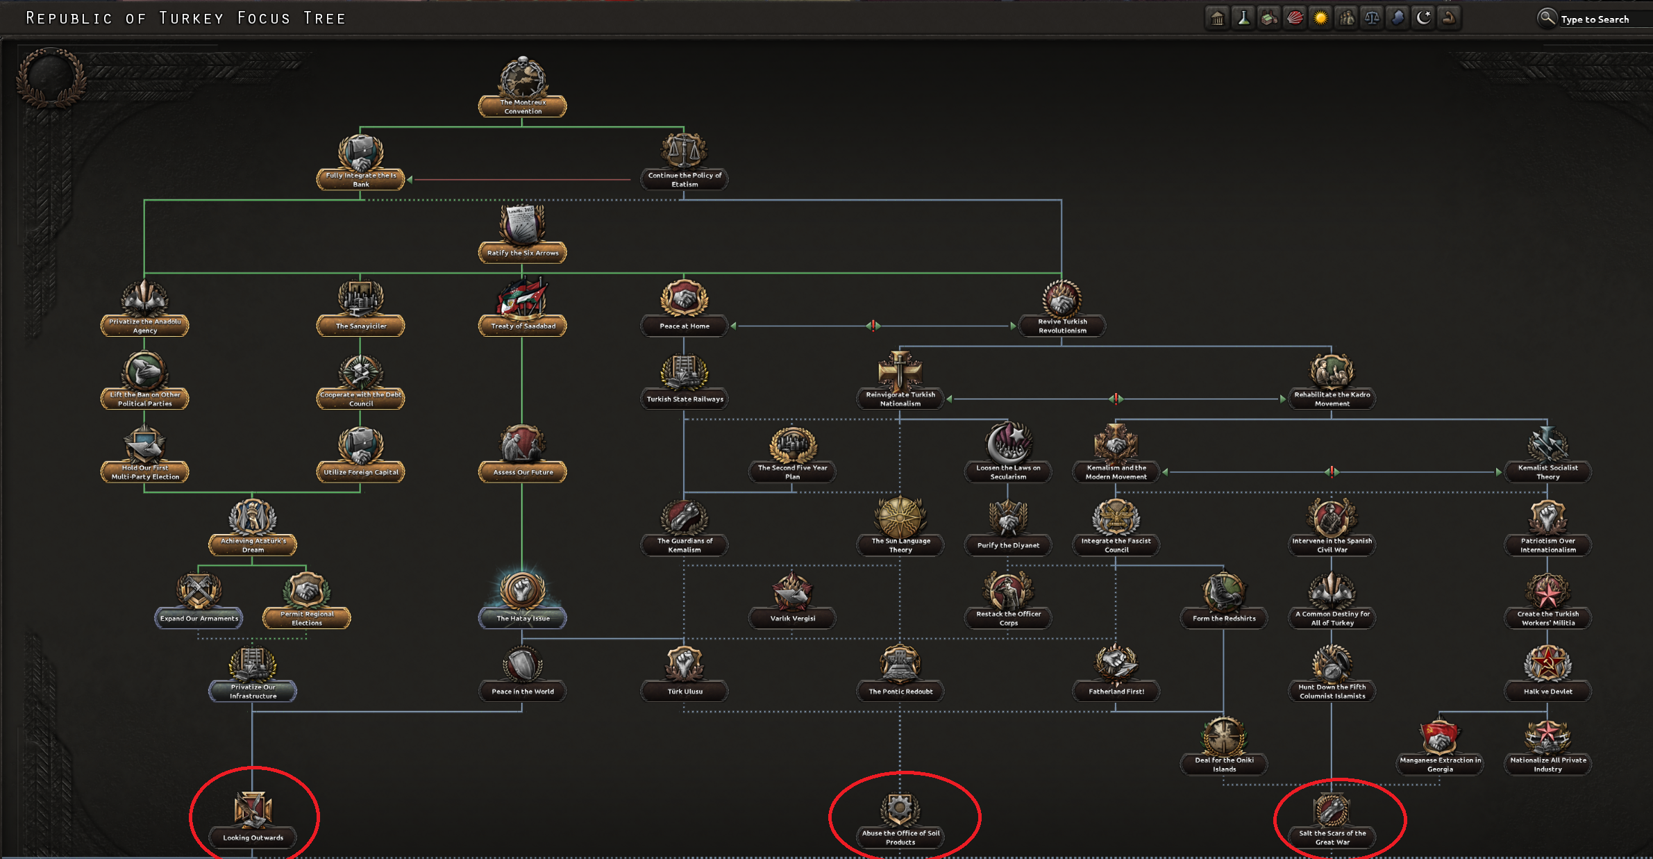The width and height of the screenshot is (1653, 859).
Task: Click the sun filter icon in the toolbar
Action: click(x=1320, y=17)
